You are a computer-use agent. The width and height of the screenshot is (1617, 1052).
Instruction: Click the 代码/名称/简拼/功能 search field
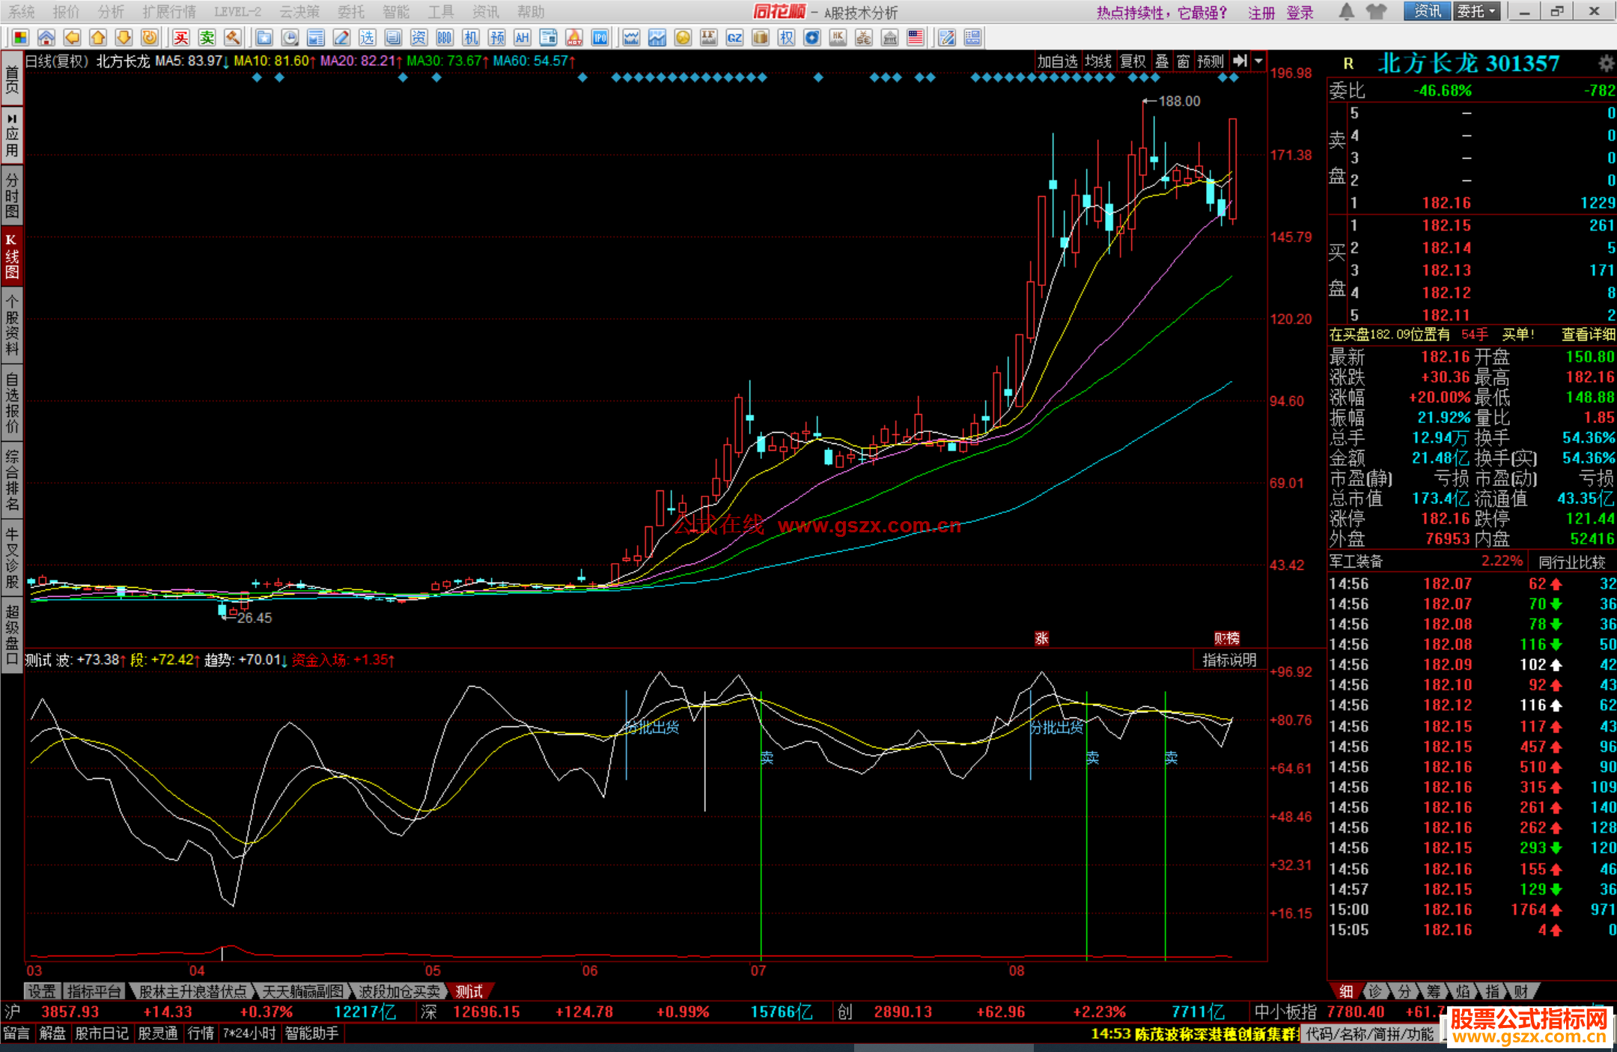point(1369,1034)
